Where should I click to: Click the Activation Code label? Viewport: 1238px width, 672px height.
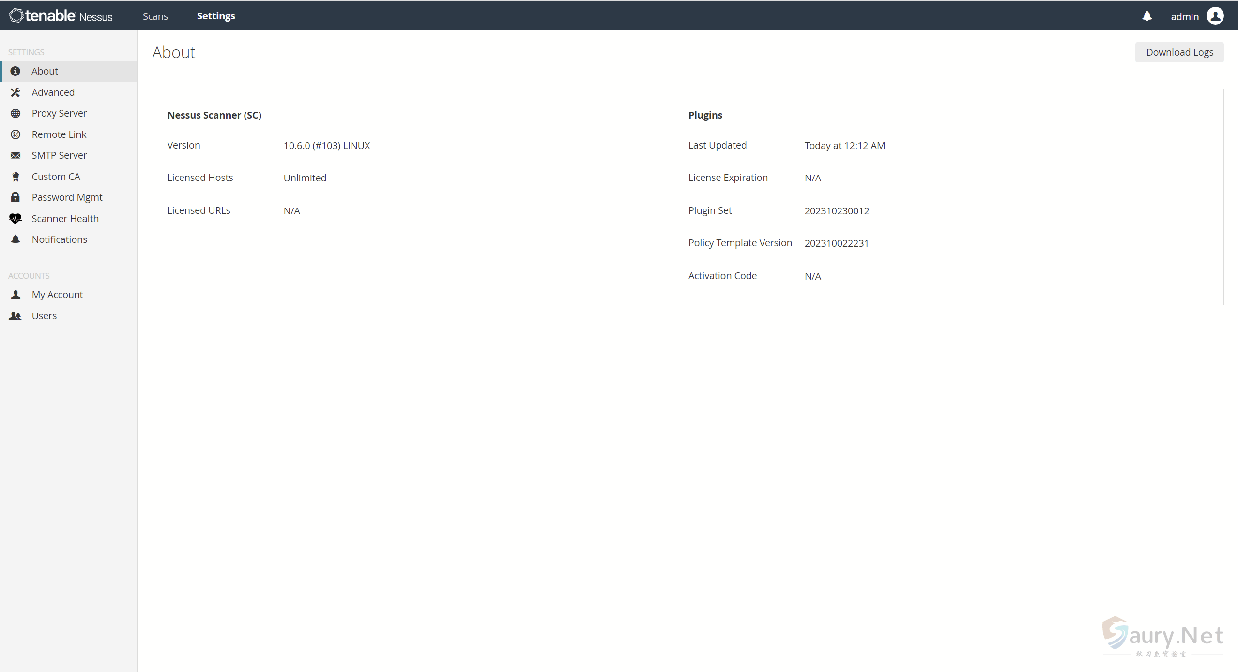pyautogui.click(x=722, y=276)
